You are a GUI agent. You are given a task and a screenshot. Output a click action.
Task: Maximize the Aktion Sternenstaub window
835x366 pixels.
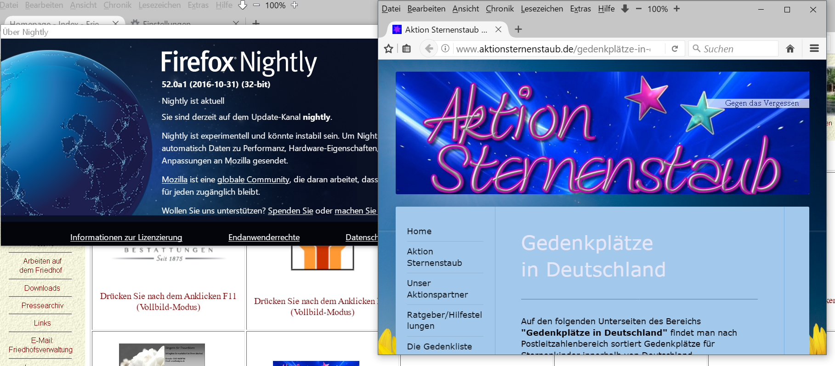tap(787, 9)
